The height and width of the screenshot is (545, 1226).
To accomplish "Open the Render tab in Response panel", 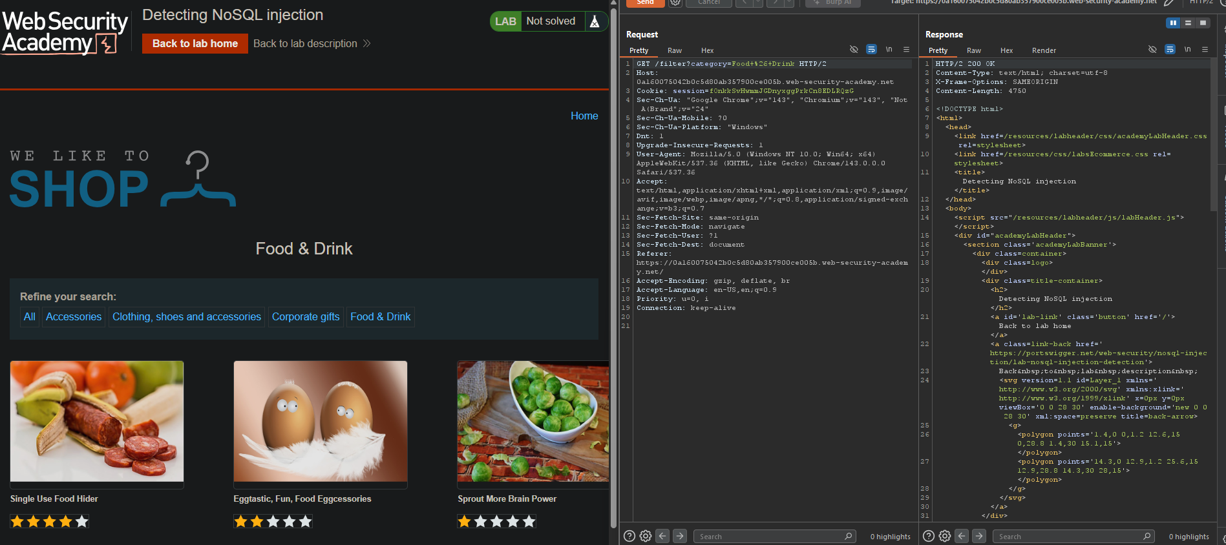I will [x=1044, y=50].
